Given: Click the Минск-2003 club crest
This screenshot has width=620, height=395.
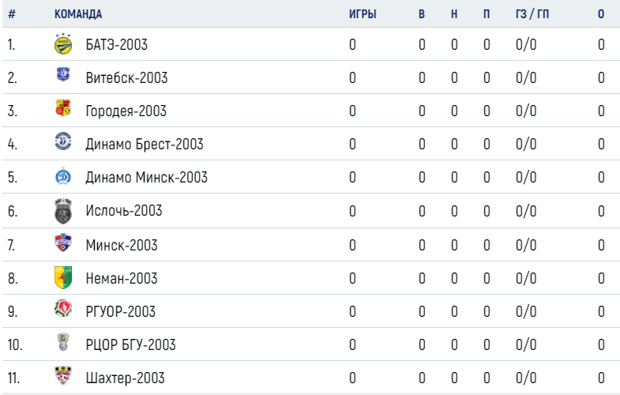Looking at the screenshot, I should (63, 243).
